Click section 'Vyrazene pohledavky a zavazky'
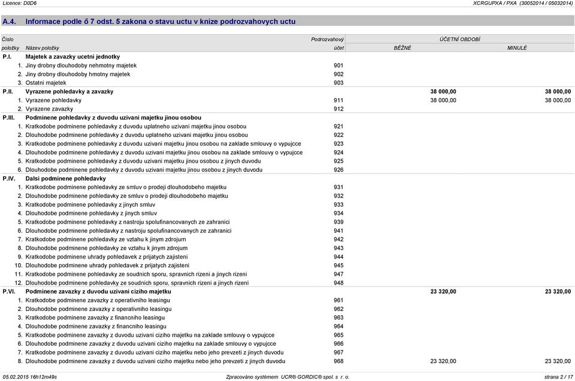 coord(69,92)
